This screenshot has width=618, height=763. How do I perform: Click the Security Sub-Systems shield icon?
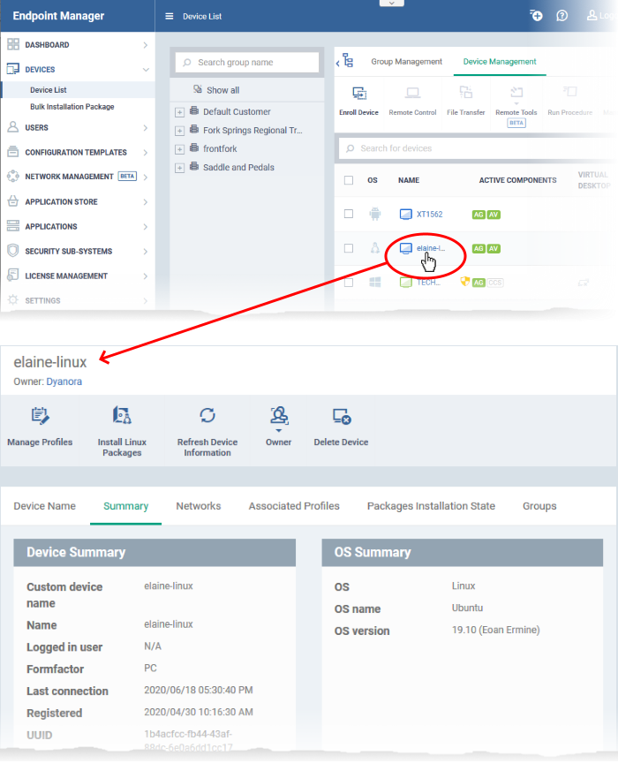point(13,251)
